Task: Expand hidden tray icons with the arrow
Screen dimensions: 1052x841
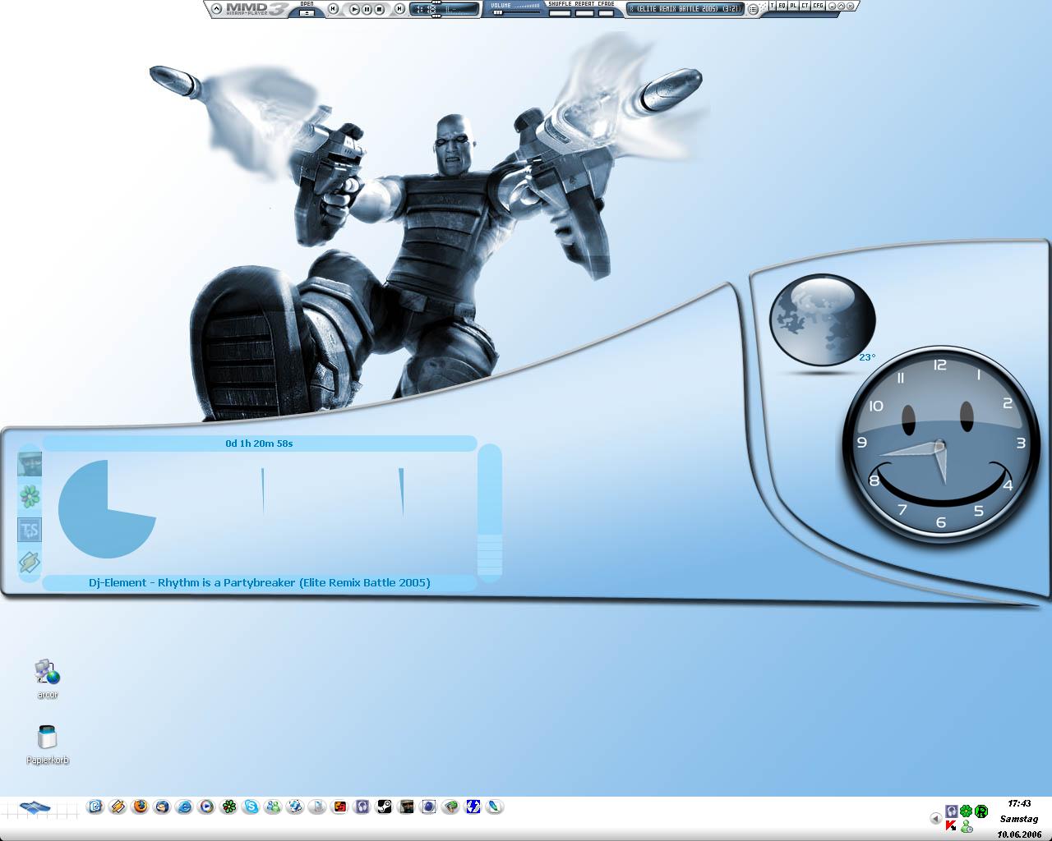Action: tap(935, 818)
